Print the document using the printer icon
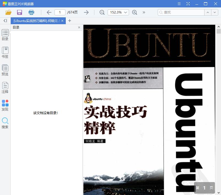221x195 pixels. pyautogui.click(x=31, y=12)
